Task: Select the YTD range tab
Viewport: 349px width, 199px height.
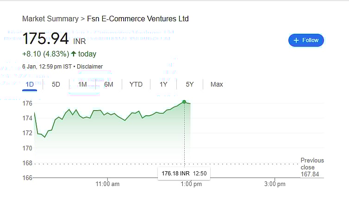Action: (136, 84)
